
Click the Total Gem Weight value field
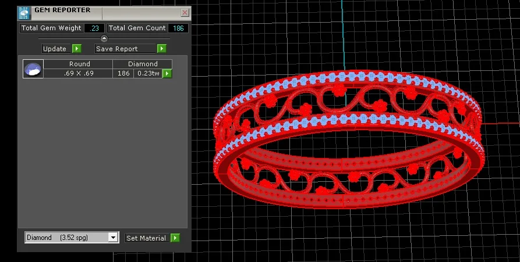[x=94, y=28]
